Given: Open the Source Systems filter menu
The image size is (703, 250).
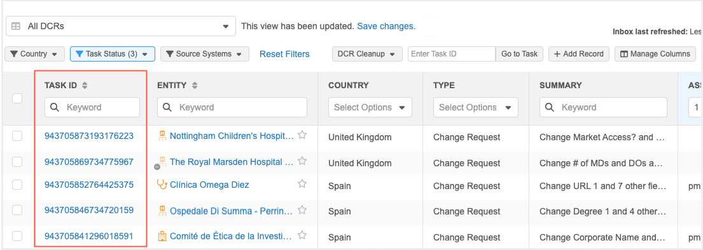Looking at the screenshot, I should pos(204,54).
